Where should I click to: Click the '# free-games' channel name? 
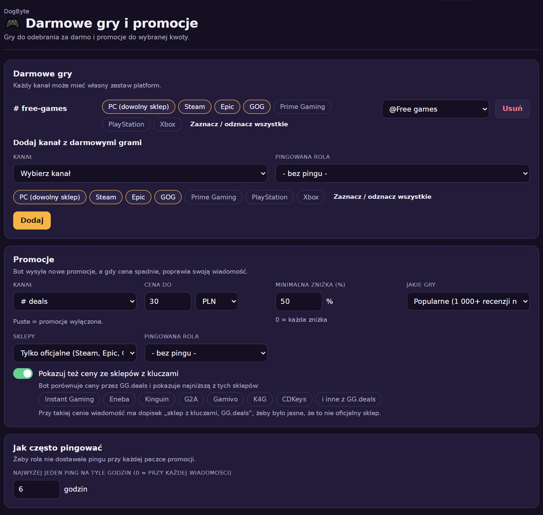pyautogui.click(x=40, y=109)
